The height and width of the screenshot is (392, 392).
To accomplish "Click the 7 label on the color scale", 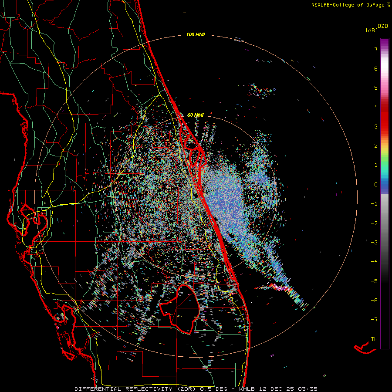I will coord(376,49).
